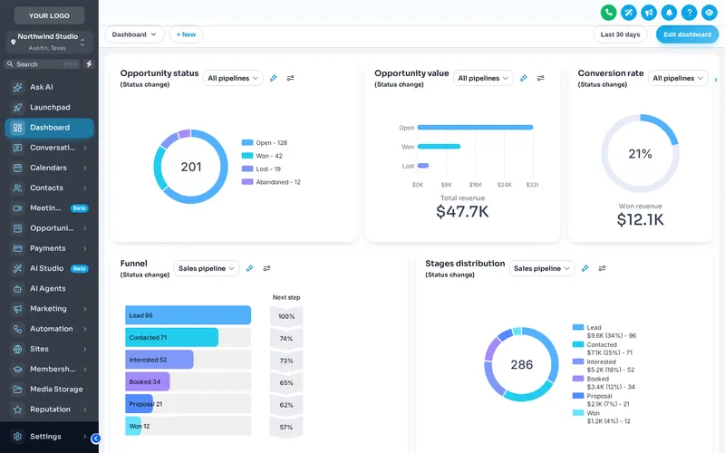Viewport: 725px width, 453px height.
Task: Click the Open bar in Opportunity value chart
Action: tap(475, 127)
